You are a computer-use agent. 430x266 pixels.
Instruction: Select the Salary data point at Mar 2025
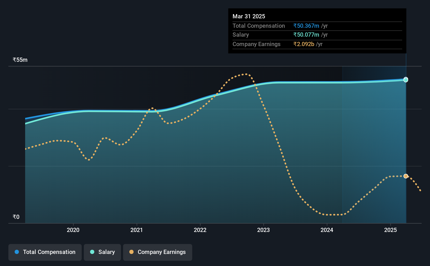406,80
